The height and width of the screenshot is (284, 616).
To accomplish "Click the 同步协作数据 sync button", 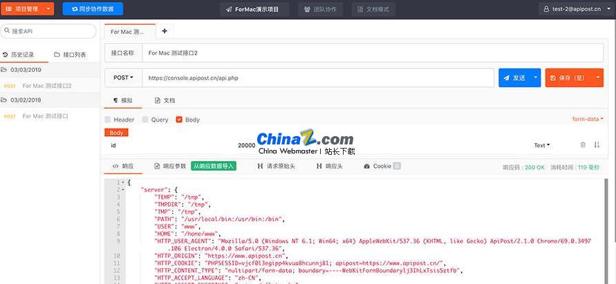I will 93,9.
